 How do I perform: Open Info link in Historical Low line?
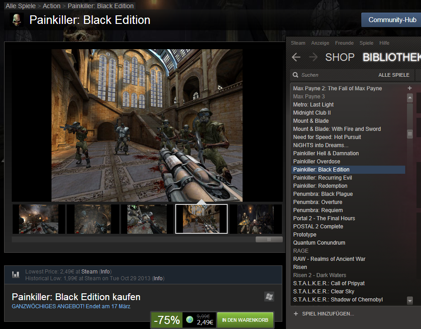tap(158, 278)
